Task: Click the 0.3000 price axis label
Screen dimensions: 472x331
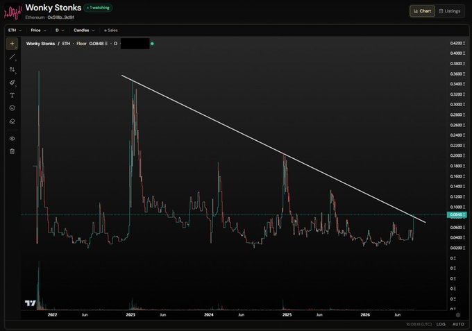Action: pyautogui.click(x=457, y=104)
